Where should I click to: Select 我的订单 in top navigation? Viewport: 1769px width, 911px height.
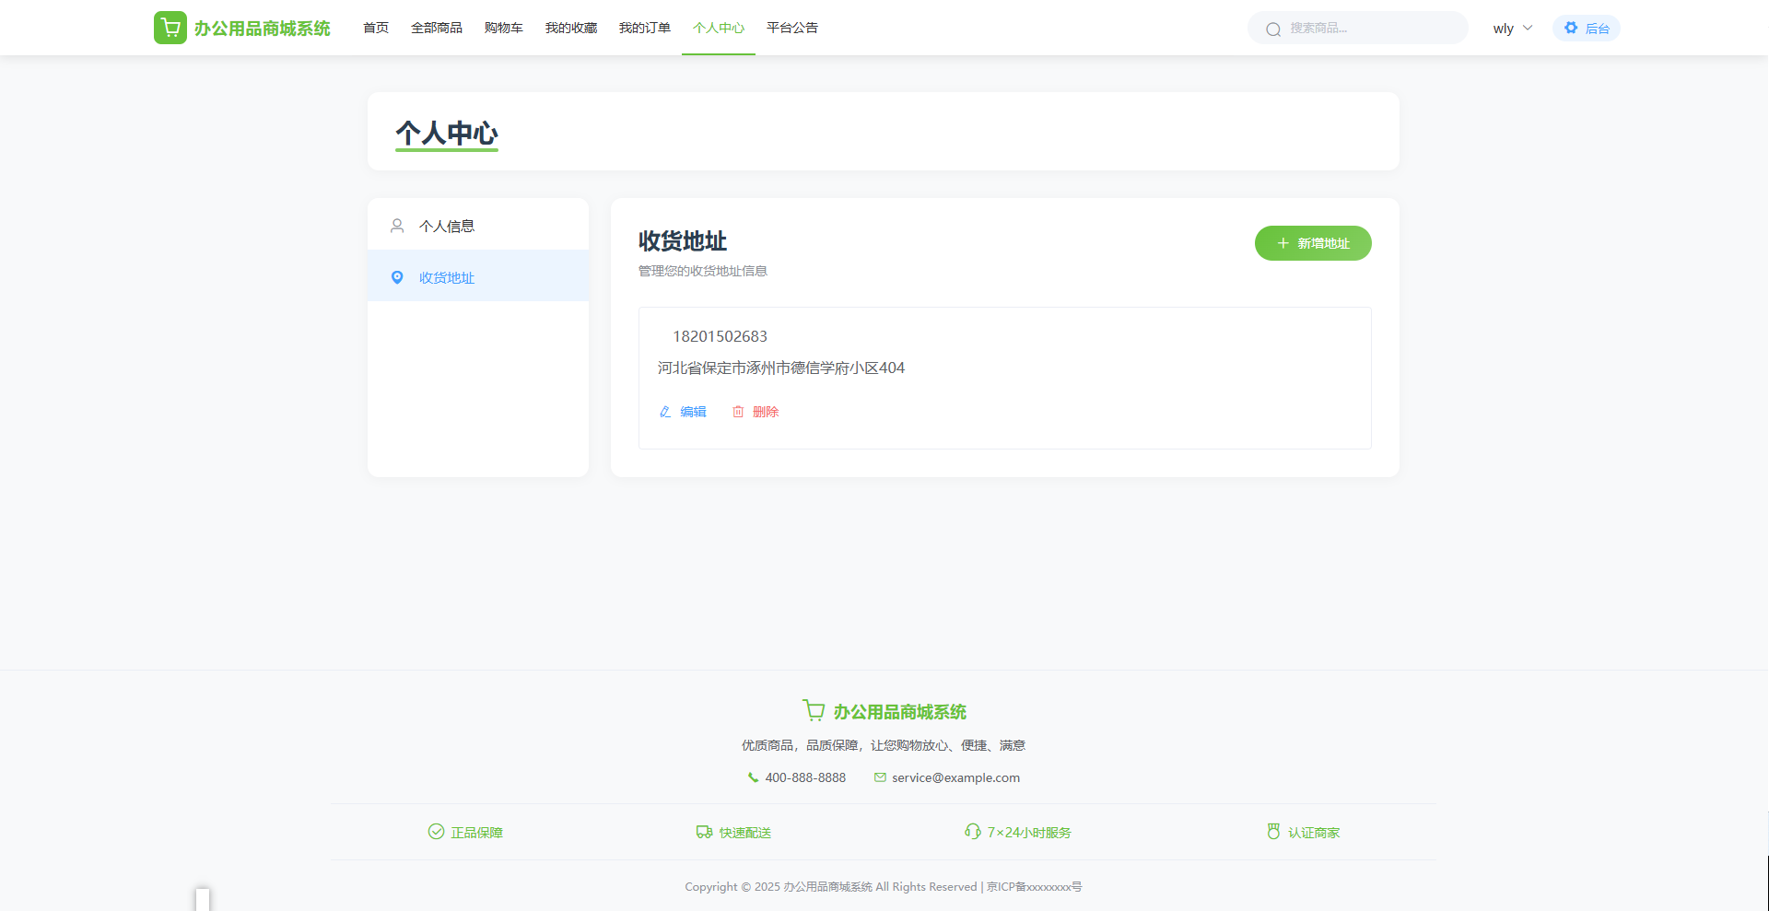(645, 28)
